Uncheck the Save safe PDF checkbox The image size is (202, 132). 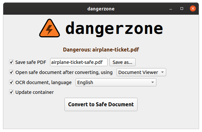(x=11, y=62)
